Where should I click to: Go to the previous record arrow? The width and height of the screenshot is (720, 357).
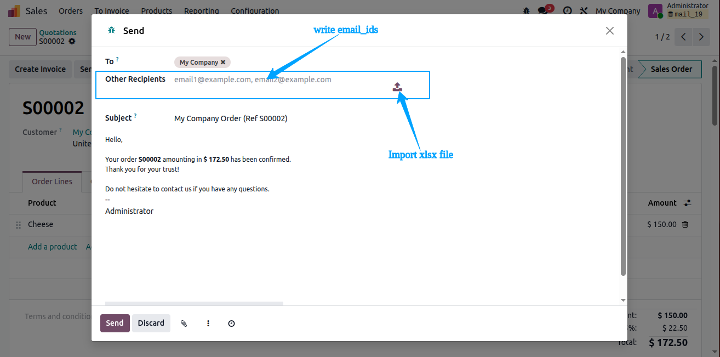(x=683, y=37)
